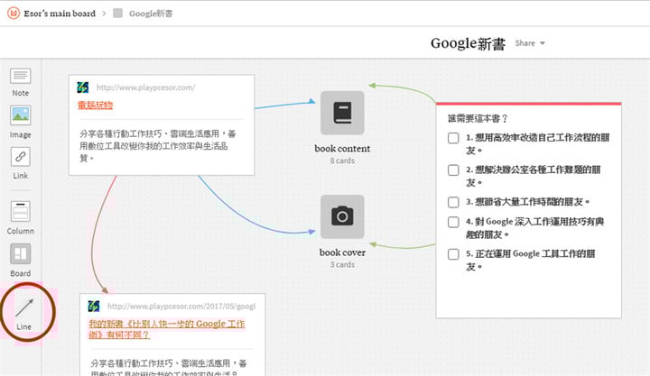Go to Esor's main board breadcrumb

(60, 14)
